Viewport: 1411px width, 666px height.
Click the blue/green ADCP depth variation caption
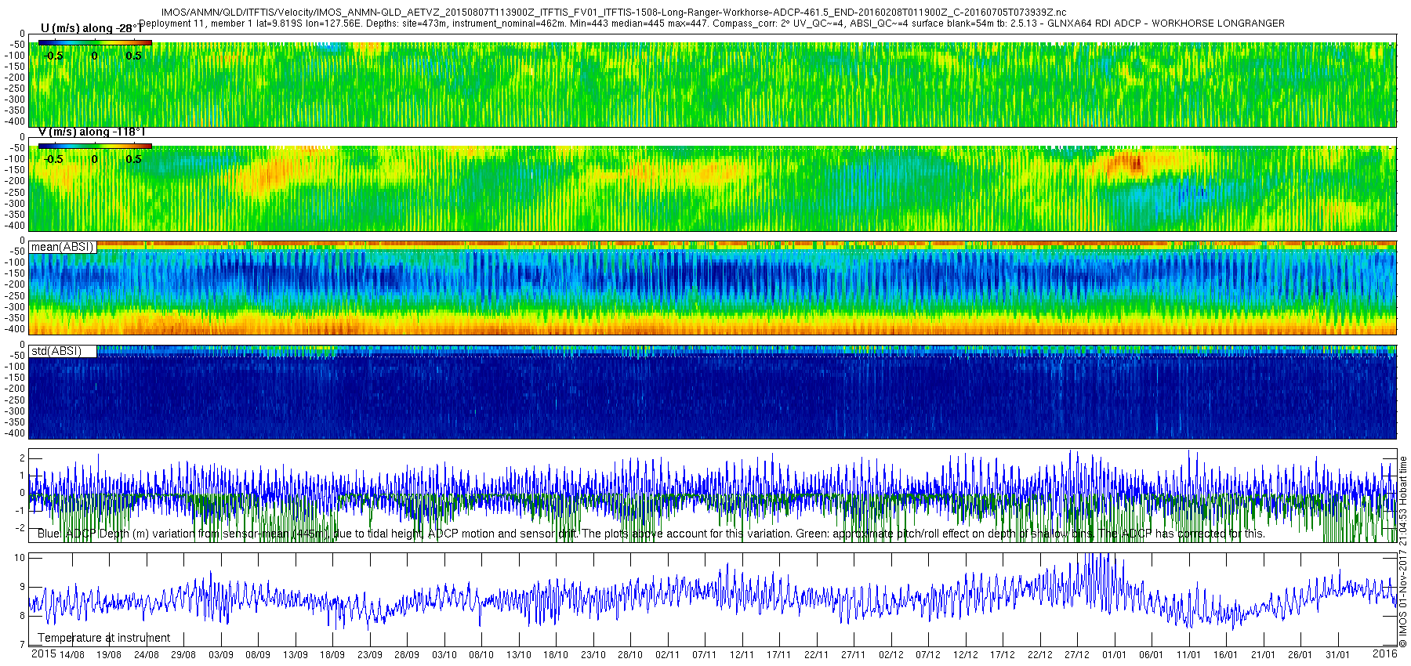(651, 534)
